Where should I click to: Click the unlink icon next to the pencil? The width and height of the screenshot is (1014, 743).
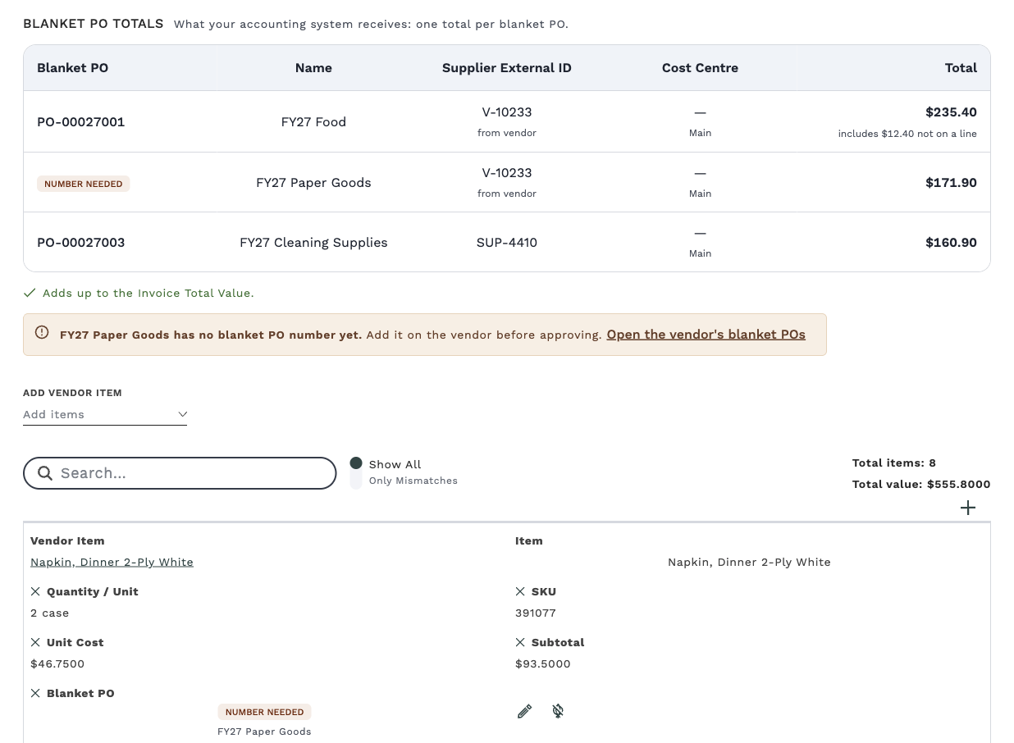[x=558, y=711]
